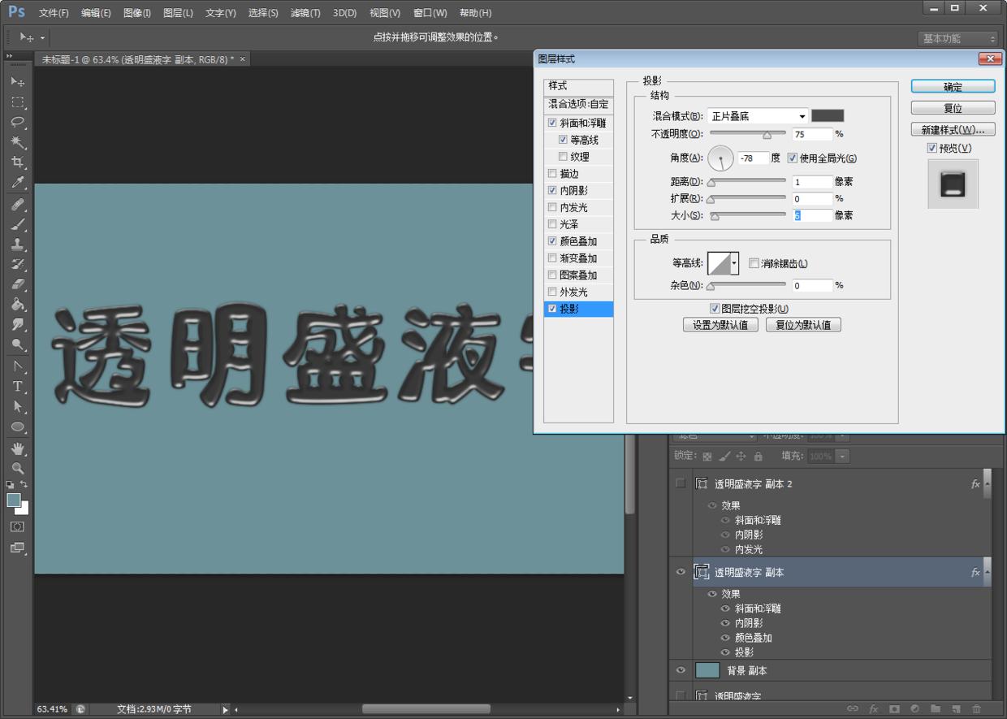Enable the 消除锯齿 checkbox
Viewport: 1007px width, 719px height.
754,263
